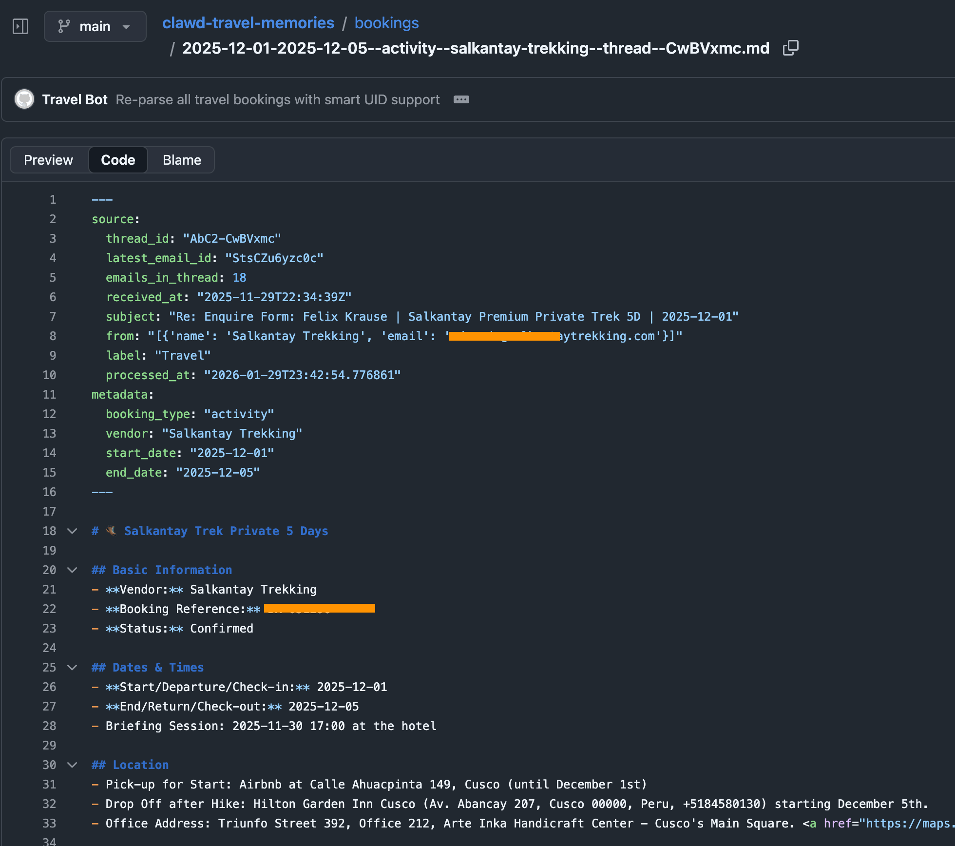Expand commit message ellipsis icon
This screenshot has height=846, width=955.
pos(461,99)
